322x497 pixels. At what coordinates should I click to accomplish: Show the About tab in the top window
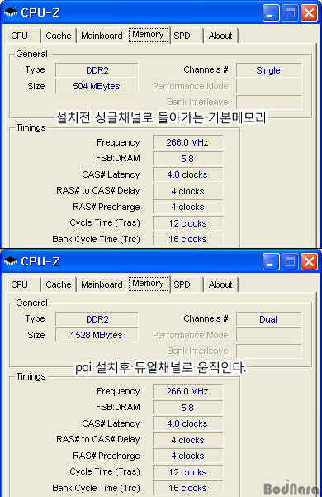point(220,36)
